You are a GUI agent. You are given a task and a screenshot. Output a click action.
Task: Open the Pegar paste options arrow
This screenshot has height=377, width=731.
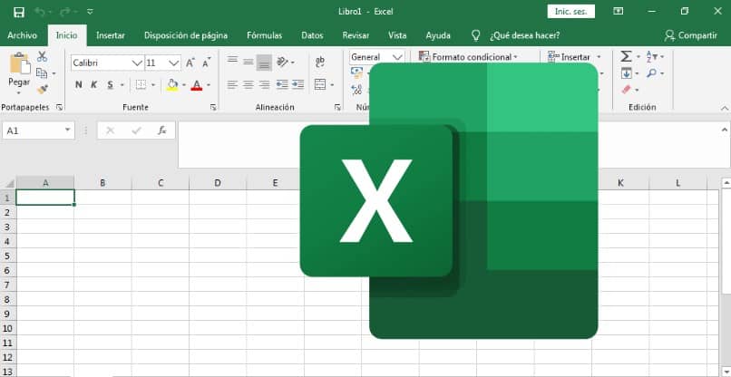click(19, 93)
